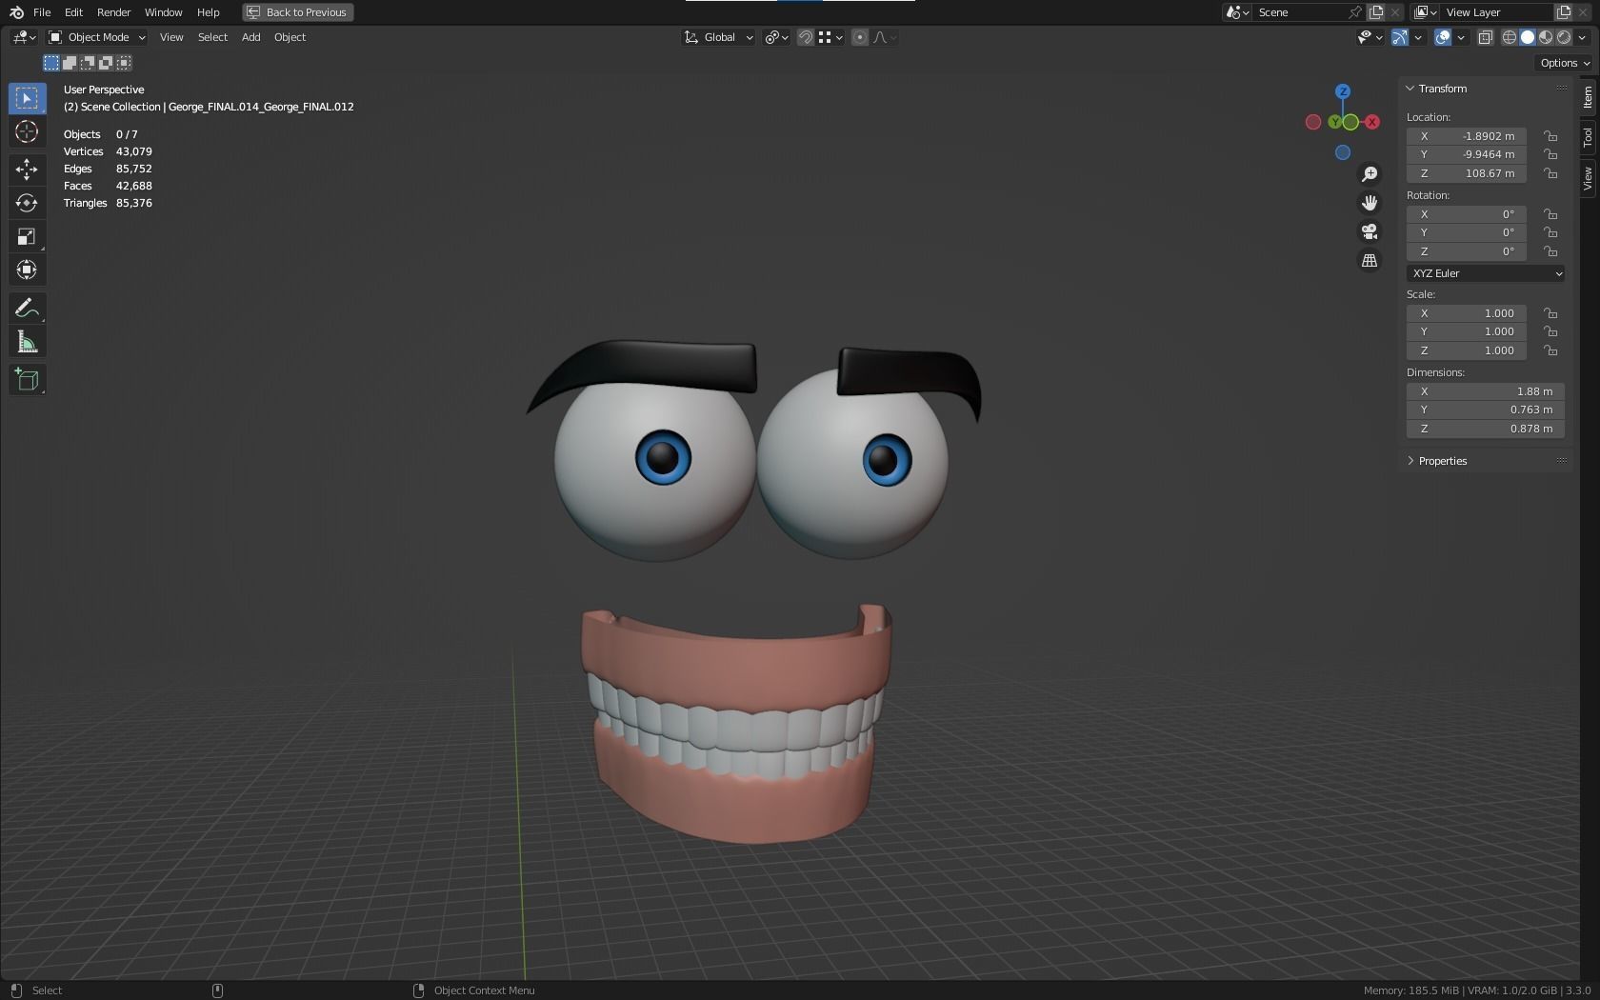Select the Scale tool
This screenshot has height=1000, width=1600.
27,236
